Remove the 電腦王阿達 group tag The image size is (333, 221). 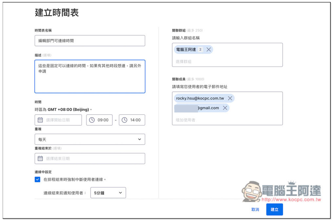click(x=209, y=50)
